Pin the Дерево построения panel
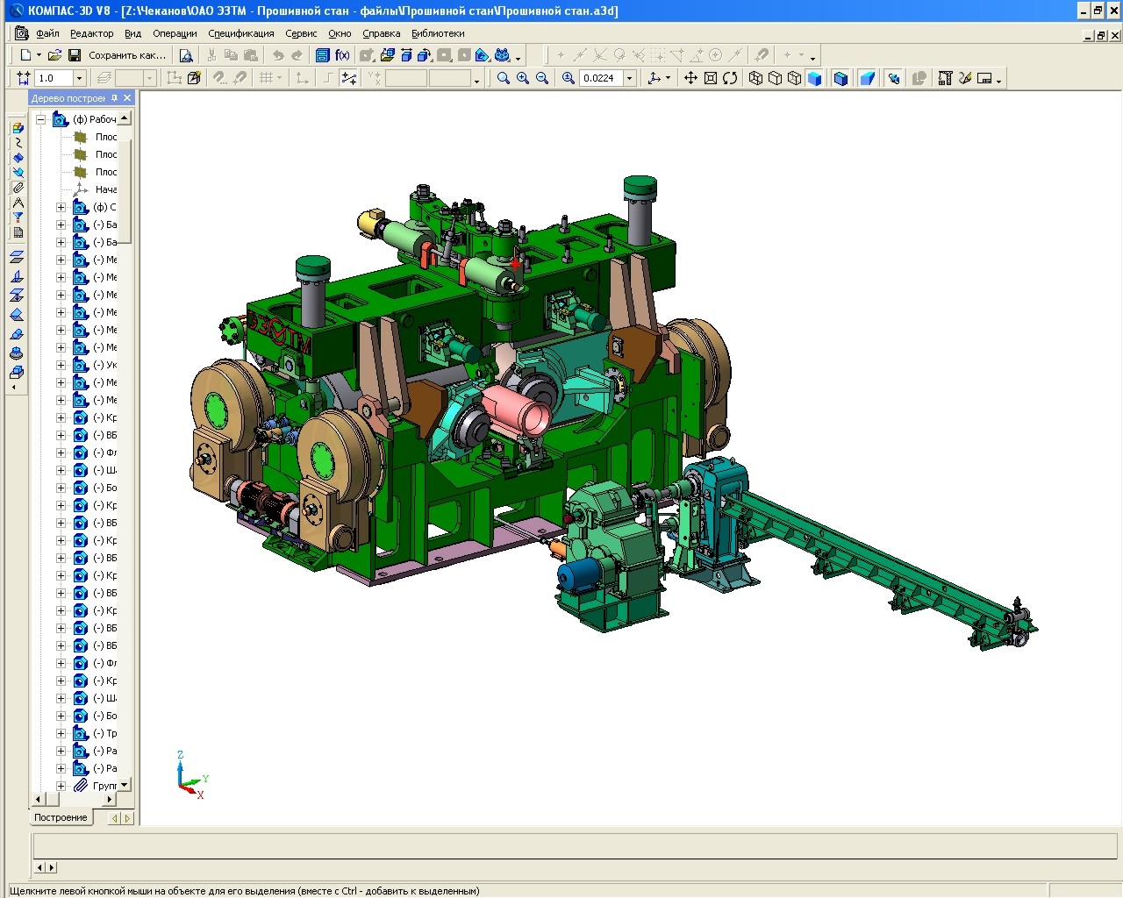This screenshot has height=898, width=1123. pos(114,98)
